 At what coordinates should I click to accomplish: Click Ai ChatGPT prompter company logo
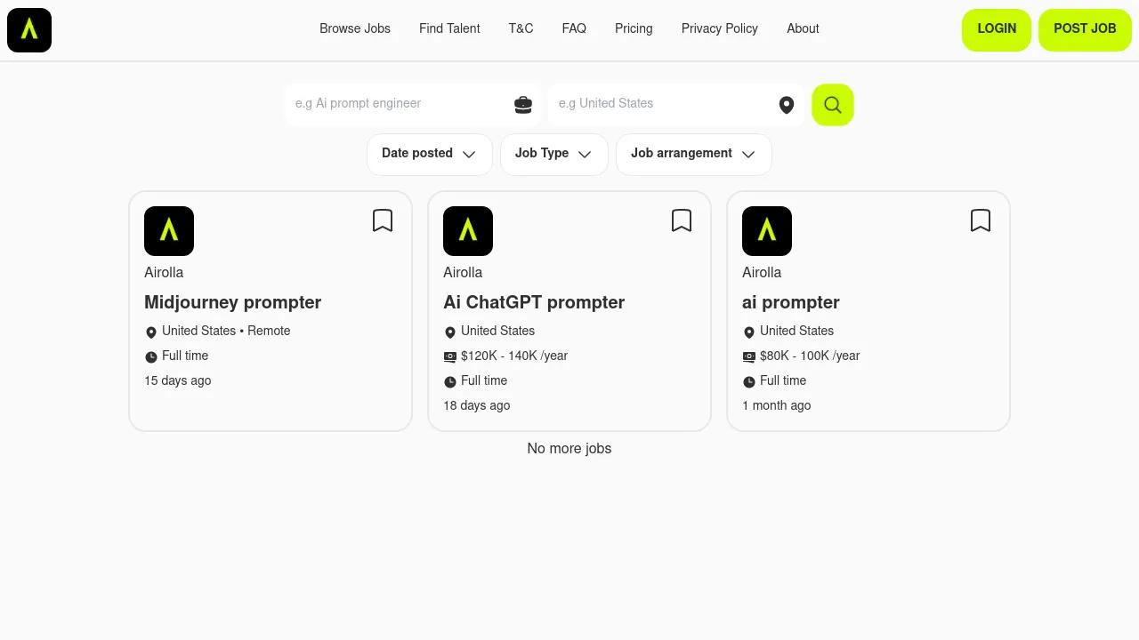[x=468, y=231]
